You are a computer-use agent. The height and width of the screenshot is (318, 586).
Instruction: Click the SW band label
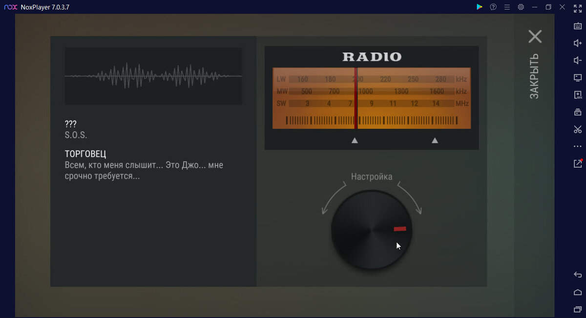pos(281,103)
